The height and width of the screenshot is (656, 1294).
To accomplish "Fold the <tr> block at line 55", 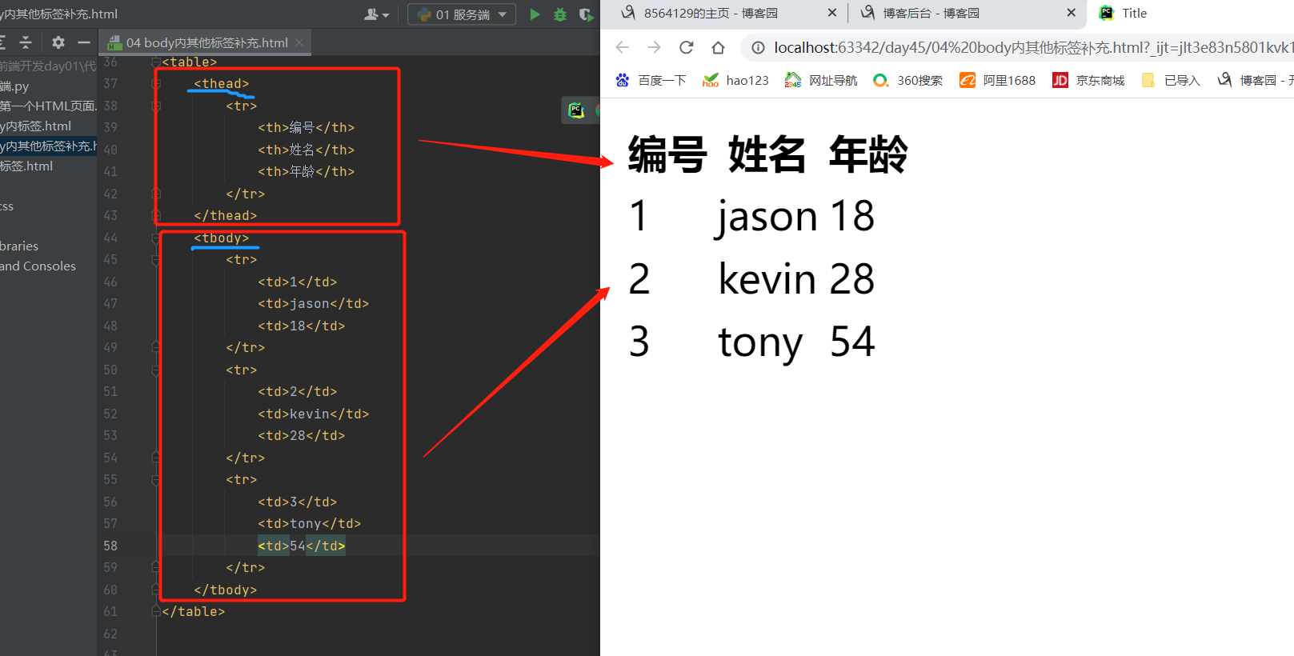I will click(156, 480).
